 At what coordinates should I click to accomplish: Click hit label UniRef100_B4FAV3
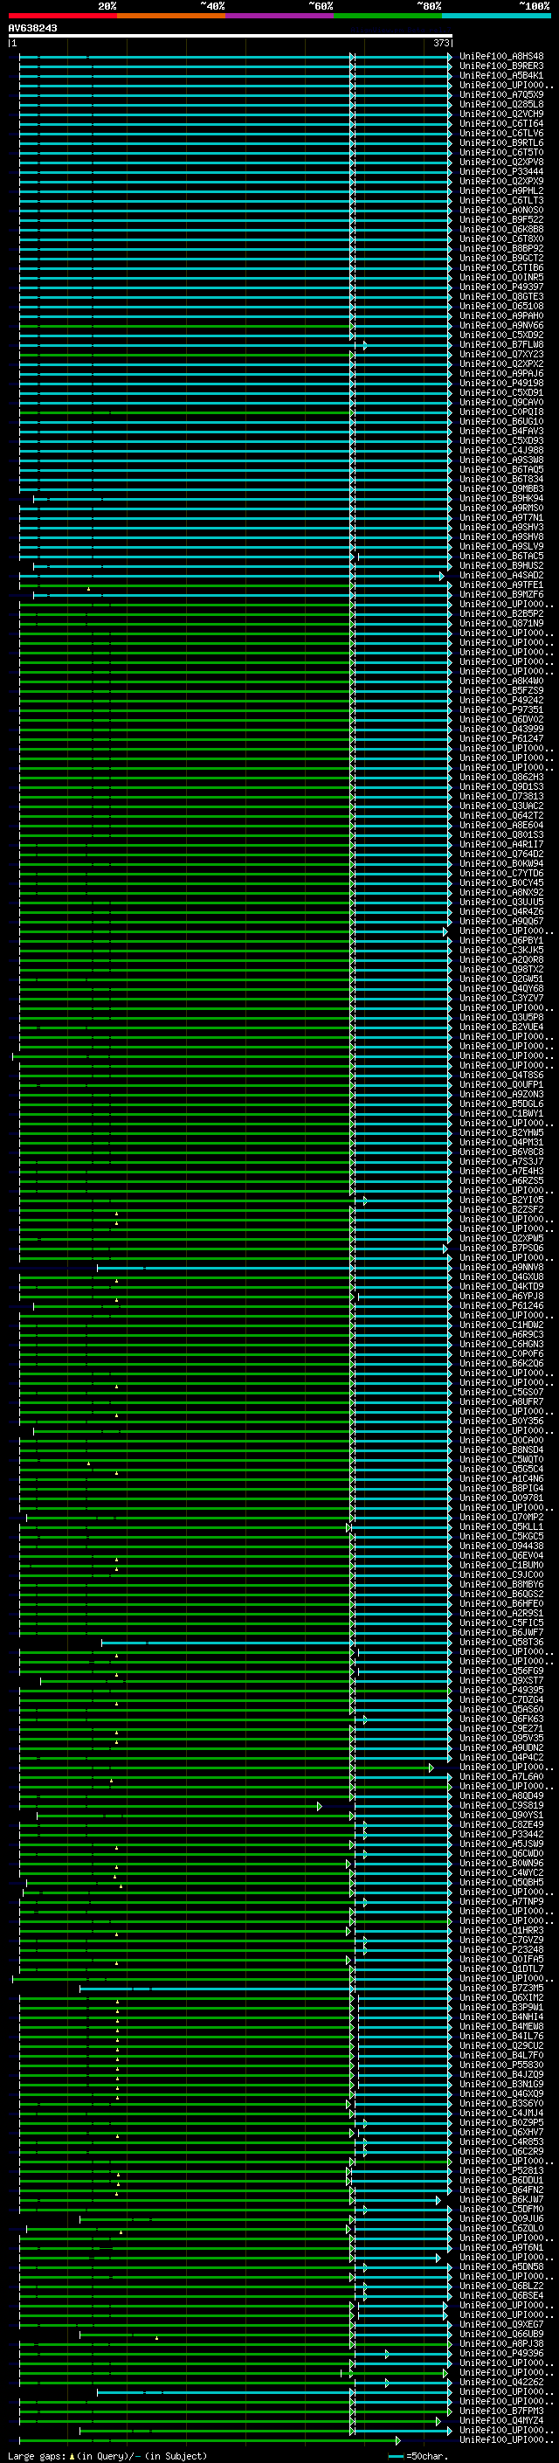point(501,432)
